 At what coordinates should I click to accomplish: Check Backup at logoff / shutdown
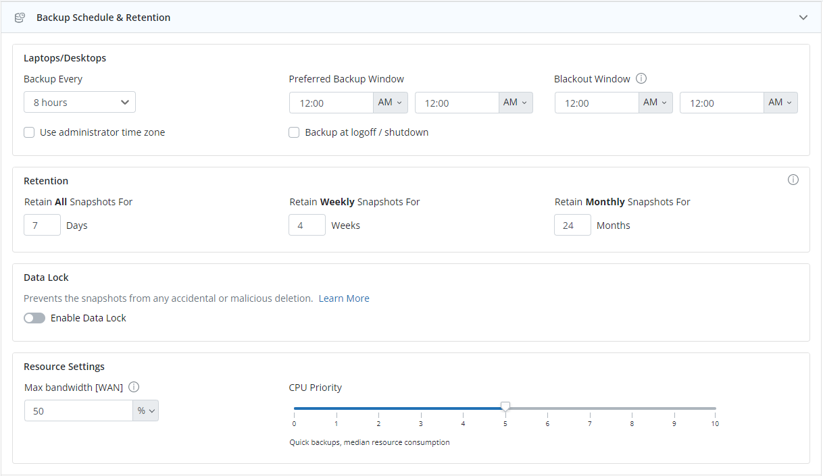[x=294, y=132]
